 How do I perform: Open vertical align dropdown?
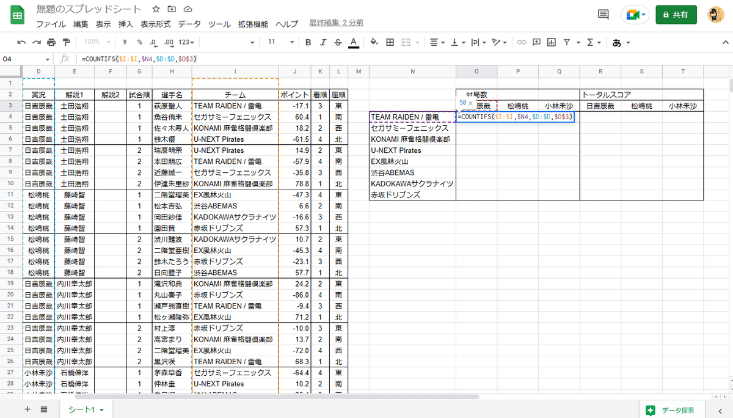(x=457, y=42)
